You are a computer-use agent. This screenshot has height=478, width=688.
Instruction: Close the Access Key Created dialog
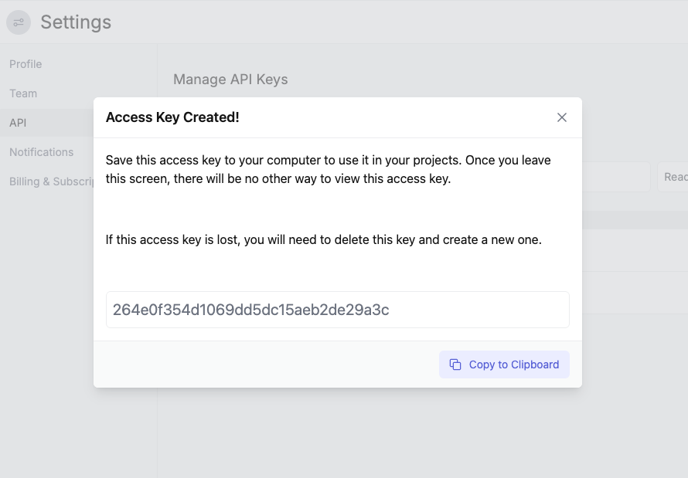562,117
